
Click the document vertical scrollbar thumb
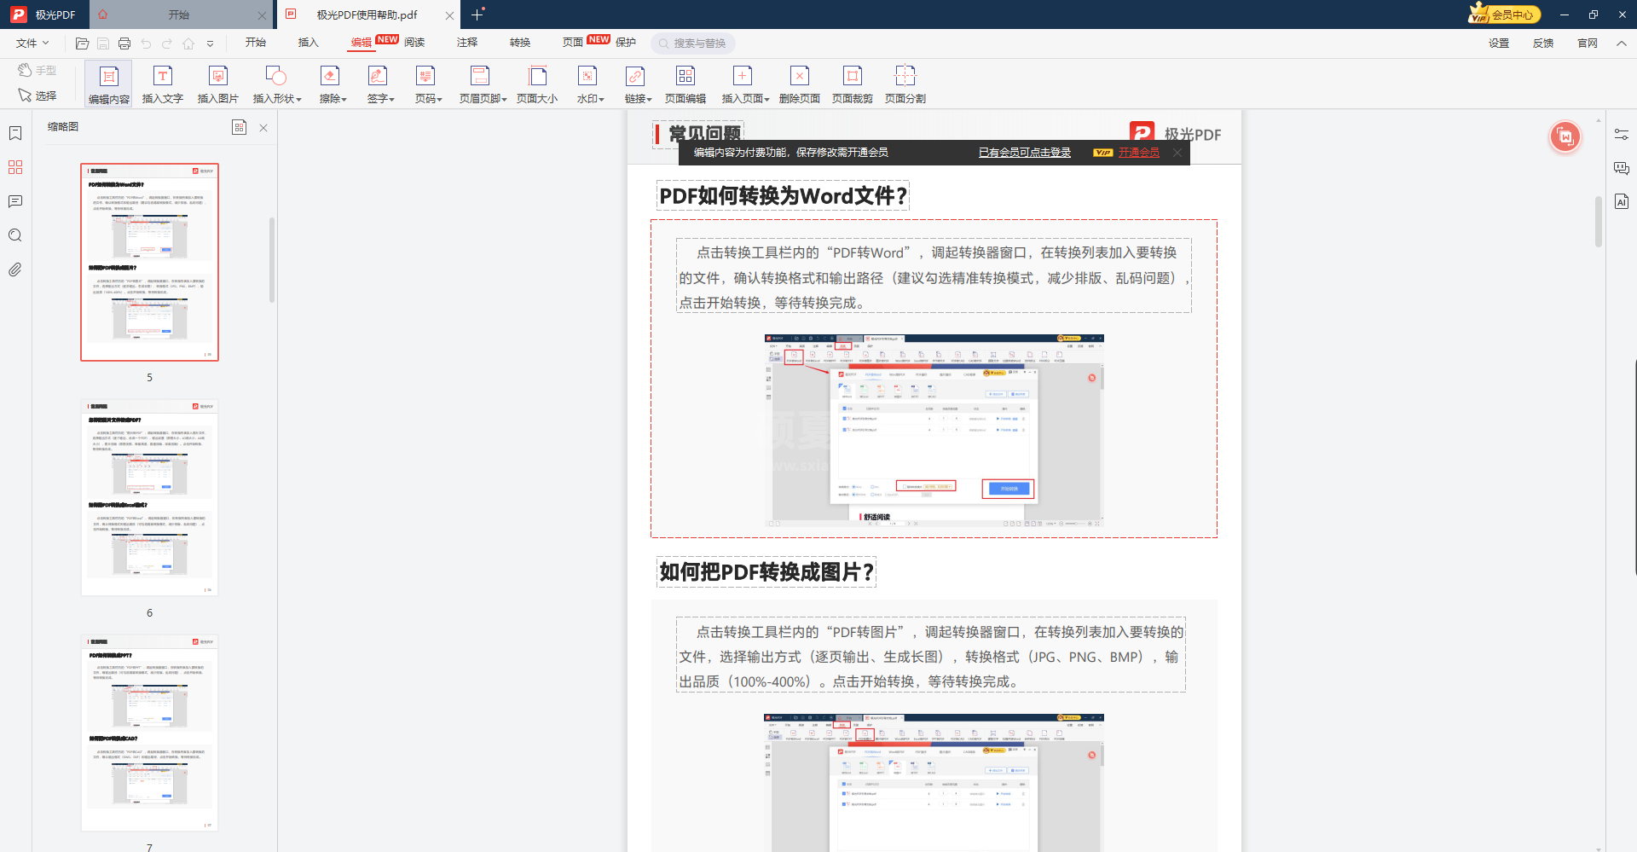(x=1599, y=222)
